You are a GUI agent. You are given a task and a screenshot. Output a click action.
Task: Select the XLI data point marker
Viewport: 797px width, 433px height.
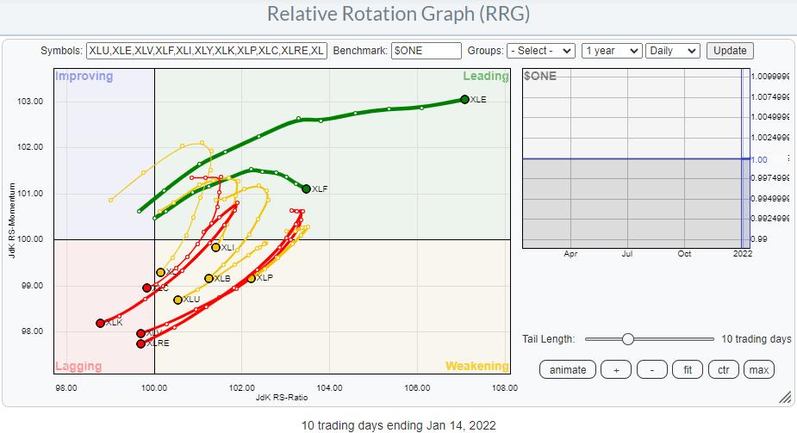pos(215,247)
